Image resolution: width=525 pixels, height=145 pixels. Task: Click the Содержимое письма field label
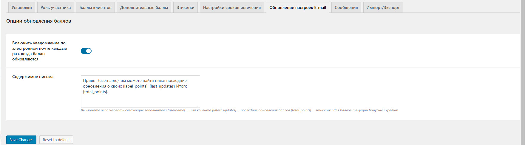pos(33,77)
